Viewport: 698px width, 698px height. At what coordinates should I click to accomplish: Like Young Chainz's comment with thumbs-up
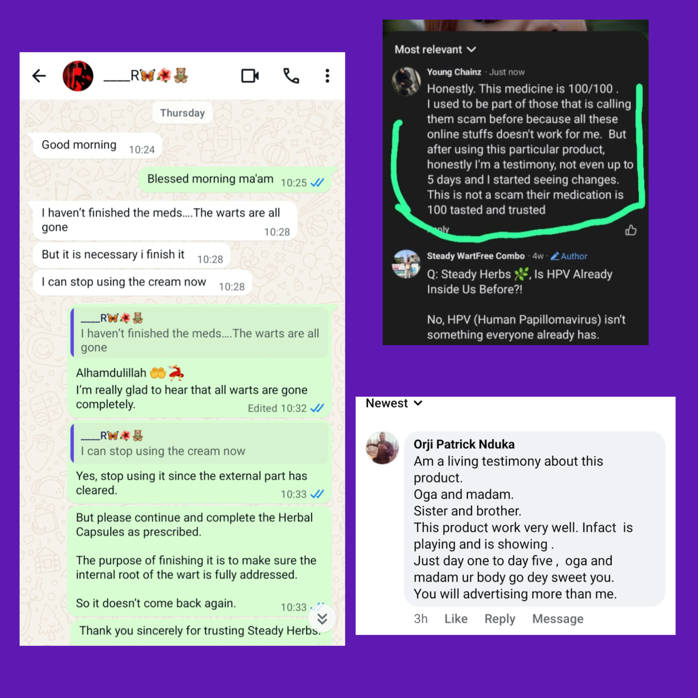[x=631, y=230]
